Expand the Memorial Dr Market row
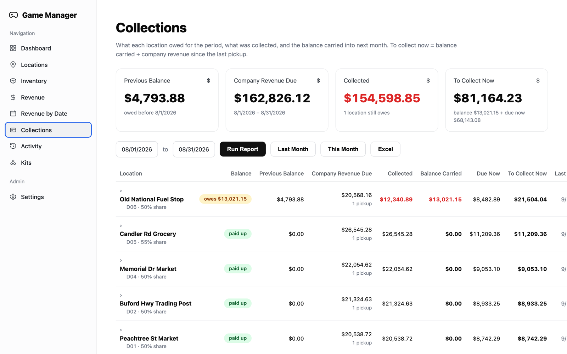Image resolution: width=567 pixels, height=354 pixels. (121, 260)
